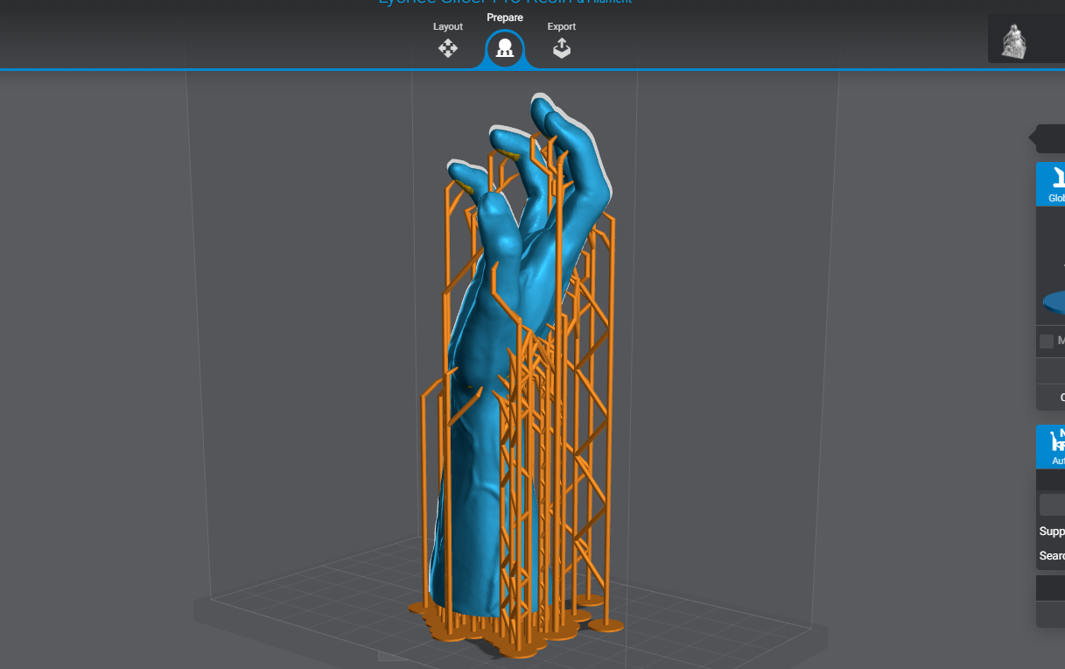Open the Export tab
Viewport: 1065px width, 669px height.
click(x=561, y=39)
